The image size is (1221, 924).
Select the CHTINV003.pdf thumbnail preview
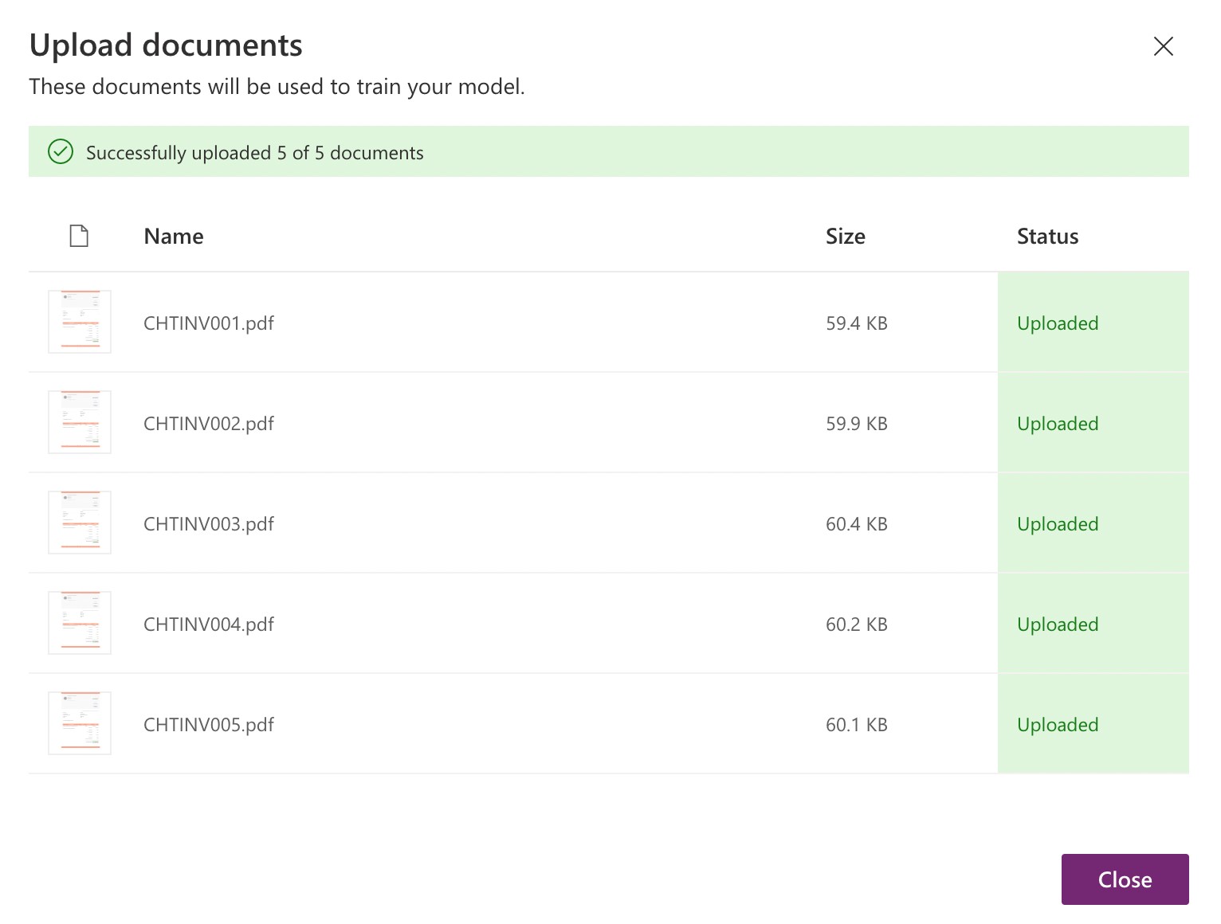[x=80, y=523]
